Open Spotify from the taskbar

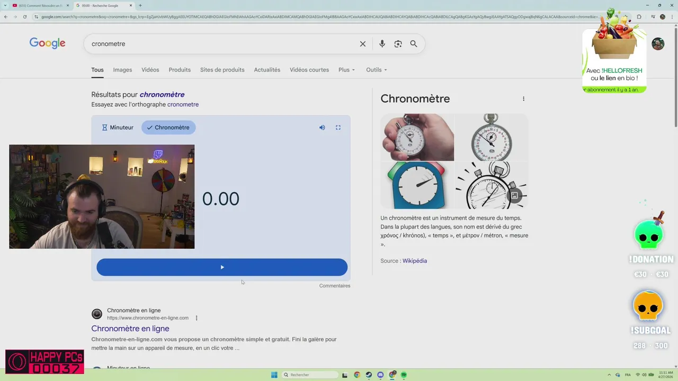tap(404, 375)
